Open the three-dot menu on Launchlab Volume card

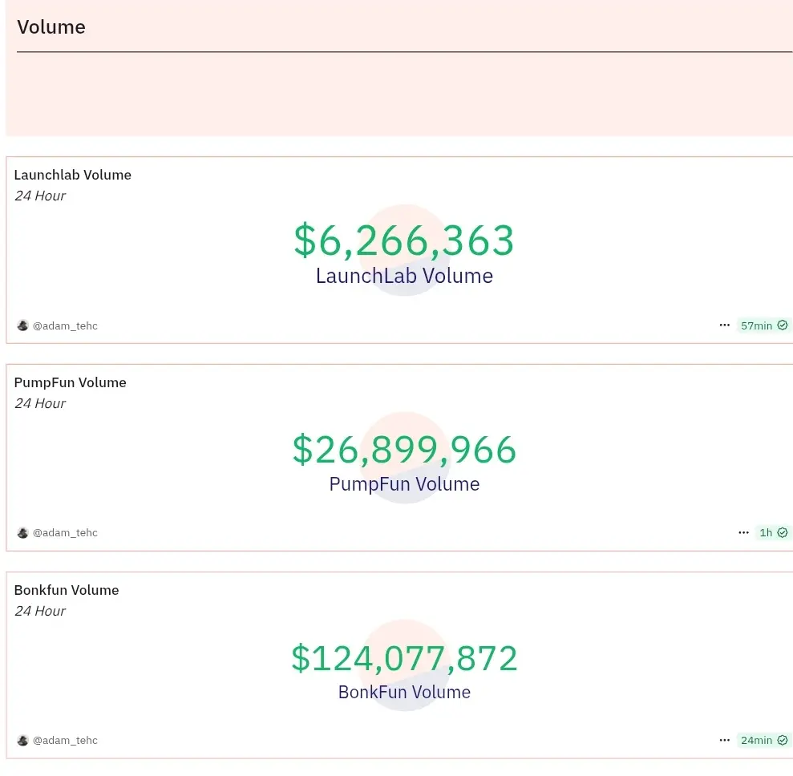coord(724,325)
